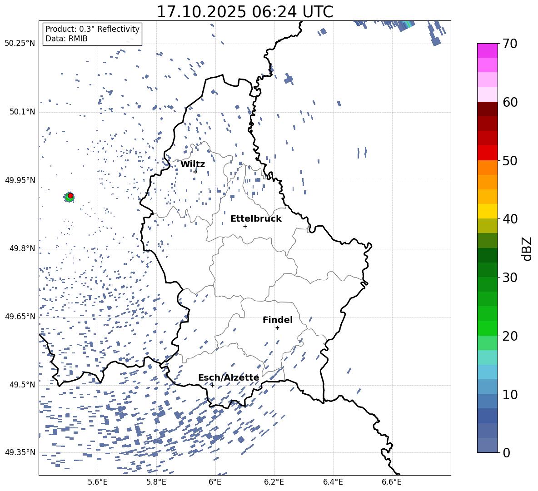Click the 49.35°N latitude label
538x491 pixels.
tap(20, 452)
